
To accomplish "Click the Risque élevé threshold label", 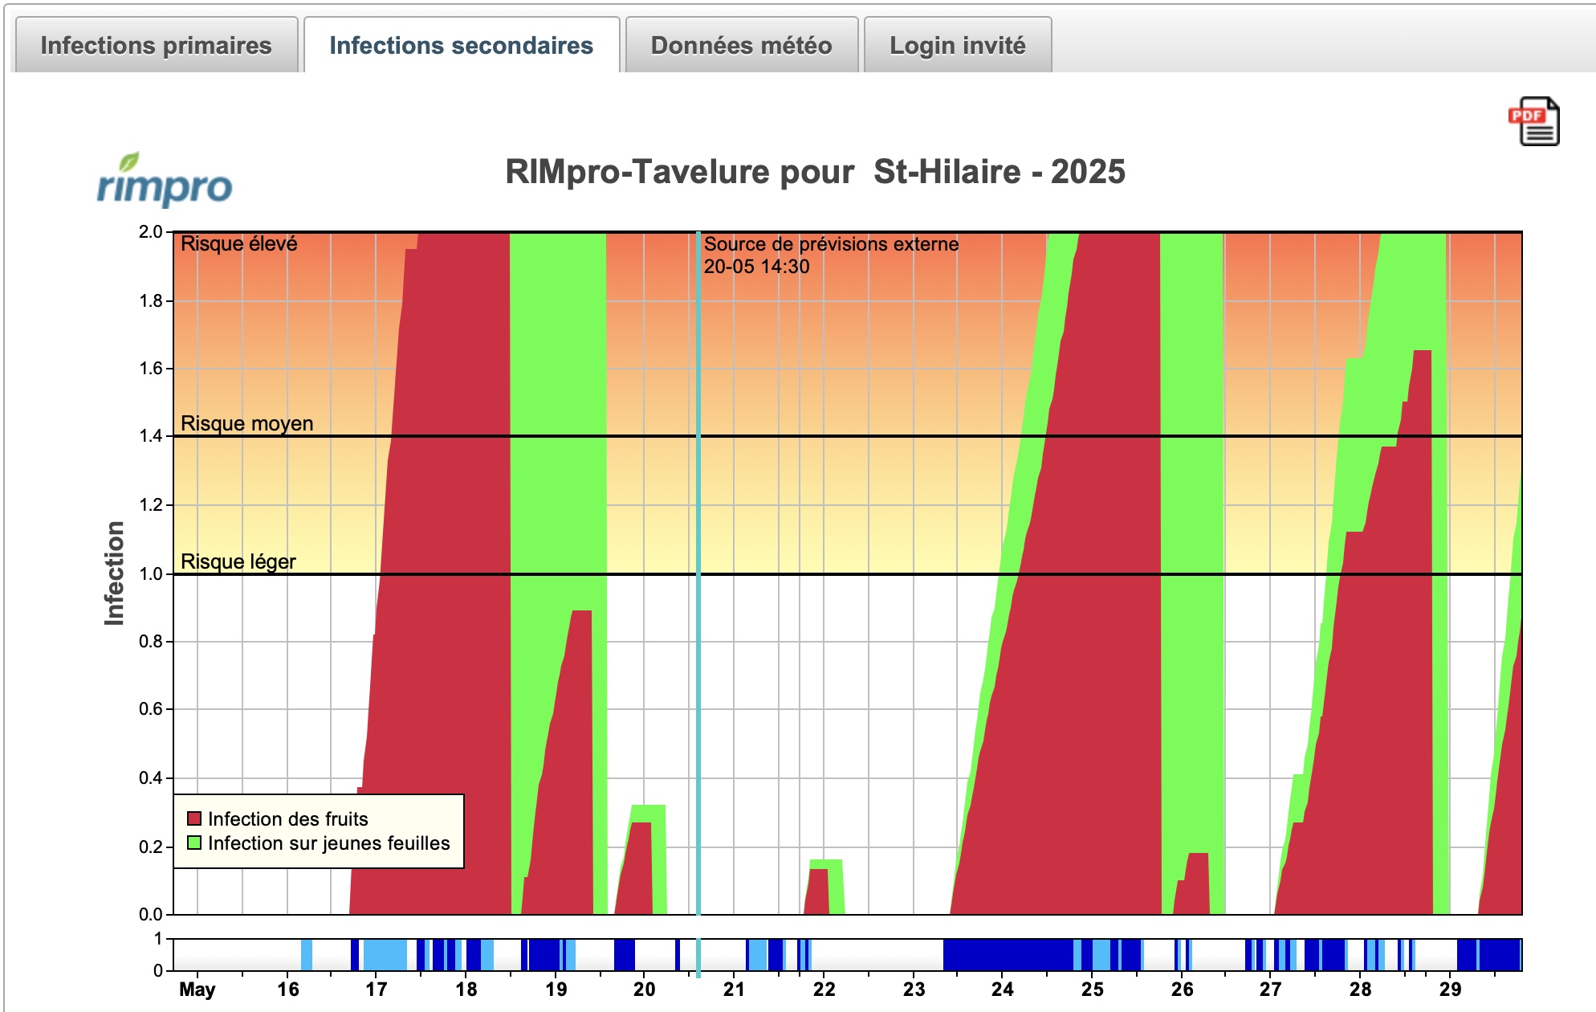I will [x=238, y=243].
